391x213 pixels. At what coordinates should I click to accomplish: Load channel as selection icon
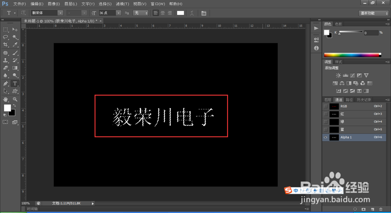pos(355,209)
